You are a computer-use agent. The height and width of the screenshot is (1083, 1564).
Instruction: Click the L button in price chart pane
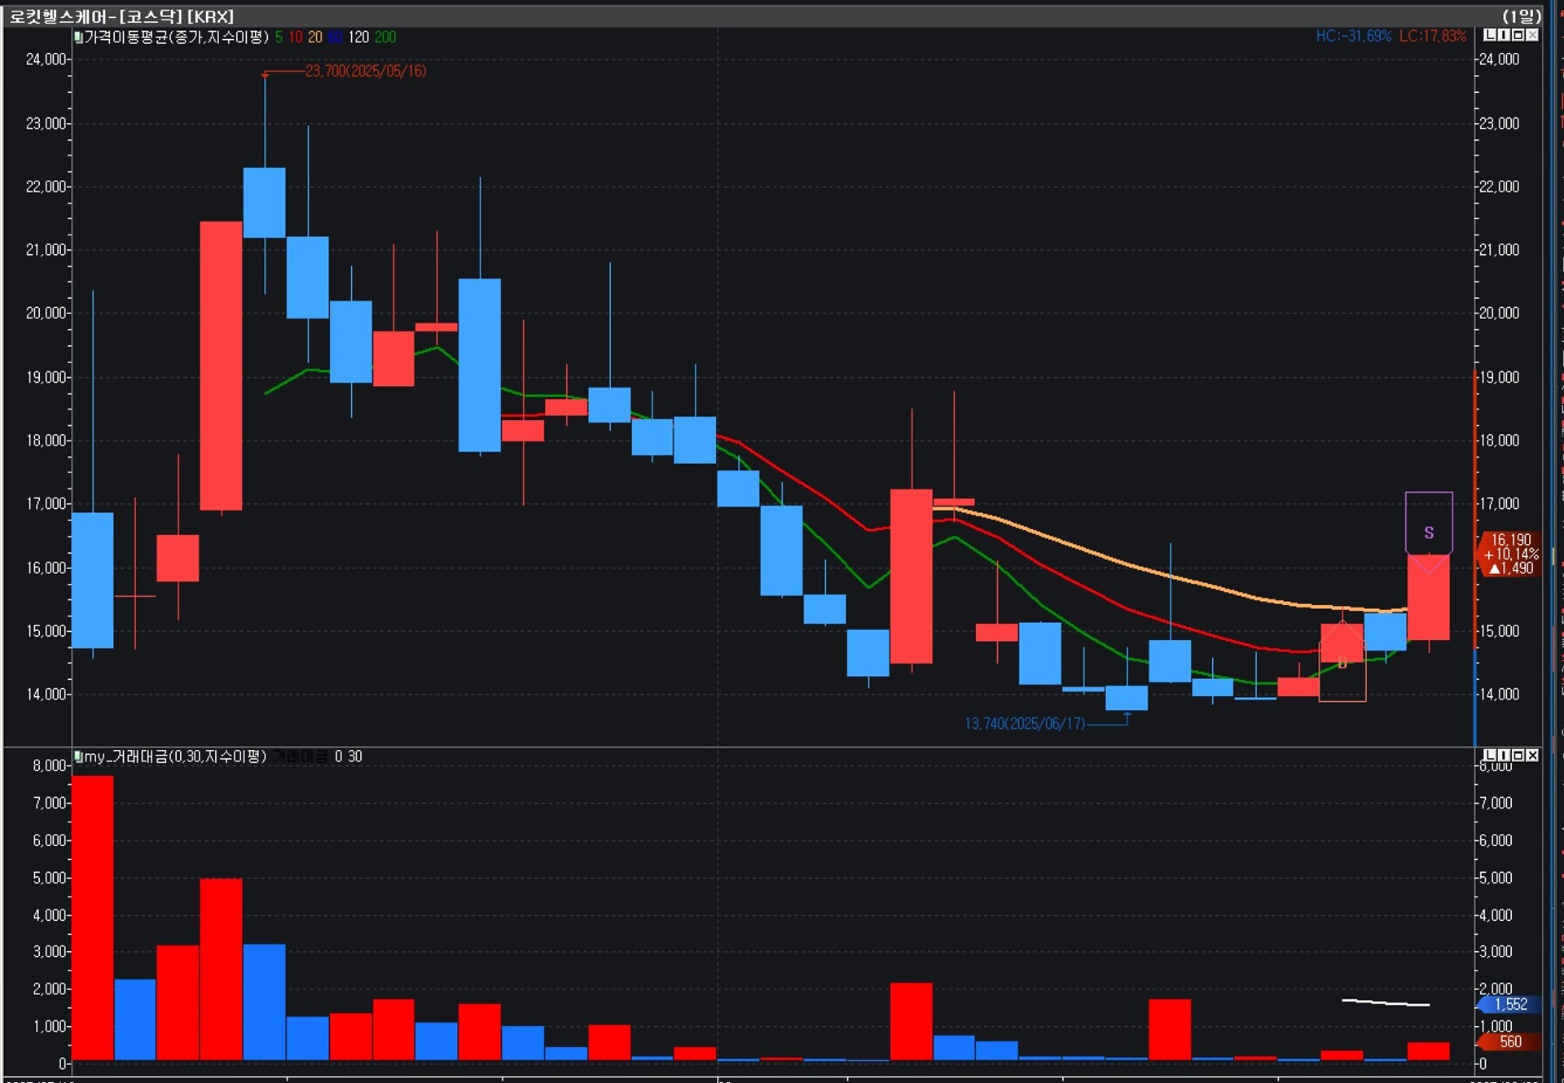point(1490,35)
